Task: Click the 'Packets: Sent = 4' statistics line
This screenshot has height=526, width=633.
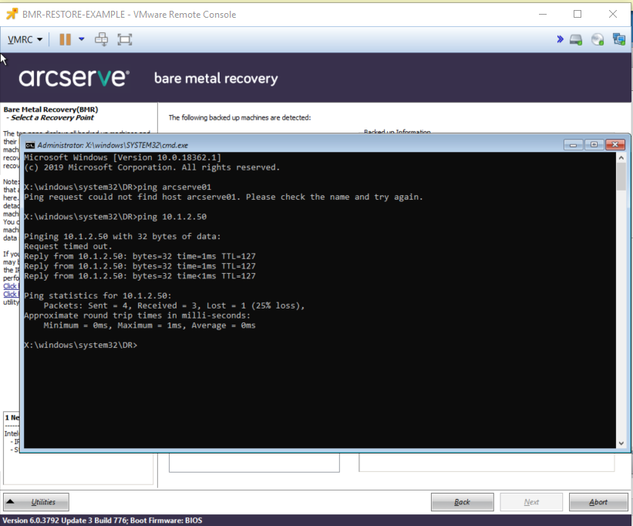Action: [x=174, y=305]
